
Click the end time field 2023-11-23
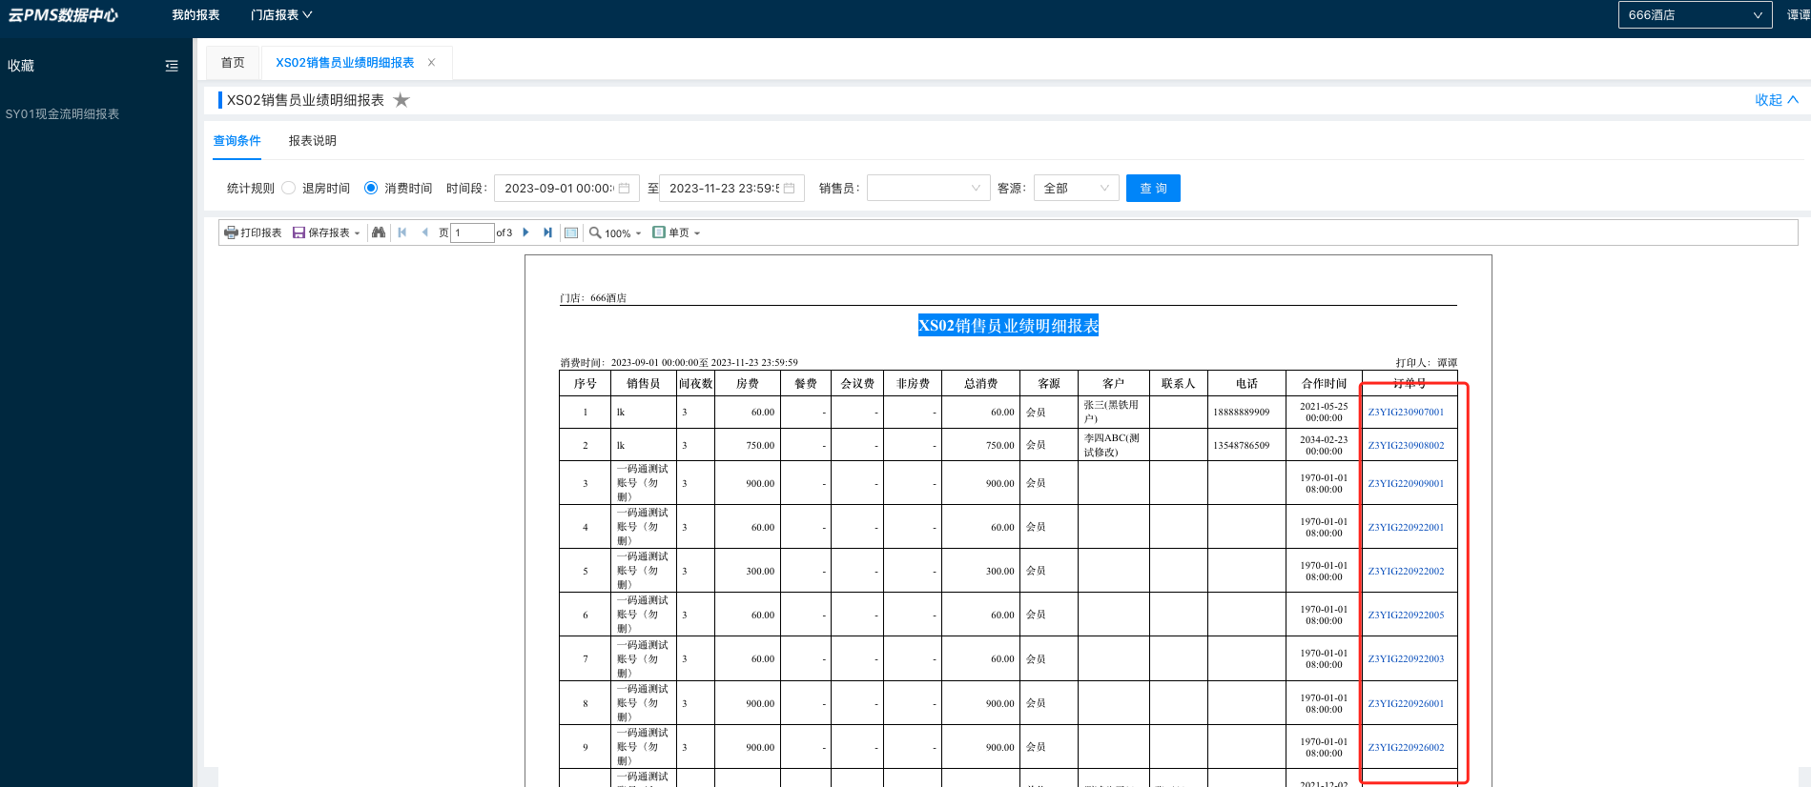pos(731,188)
